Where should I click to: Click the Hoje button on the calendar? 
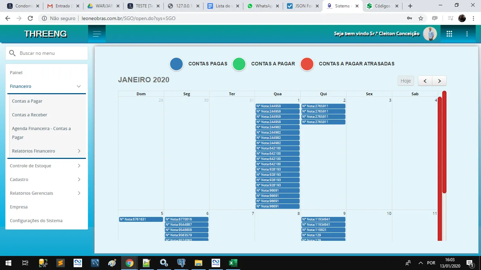pos(406,81)
